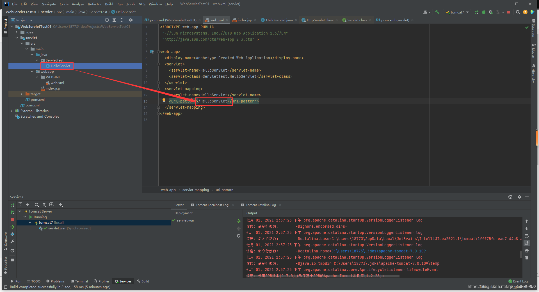The width and height of the screenshot is (539, 292).
Task: Open the Tomcat Catalina Log tab
Action: pos(261,205)
